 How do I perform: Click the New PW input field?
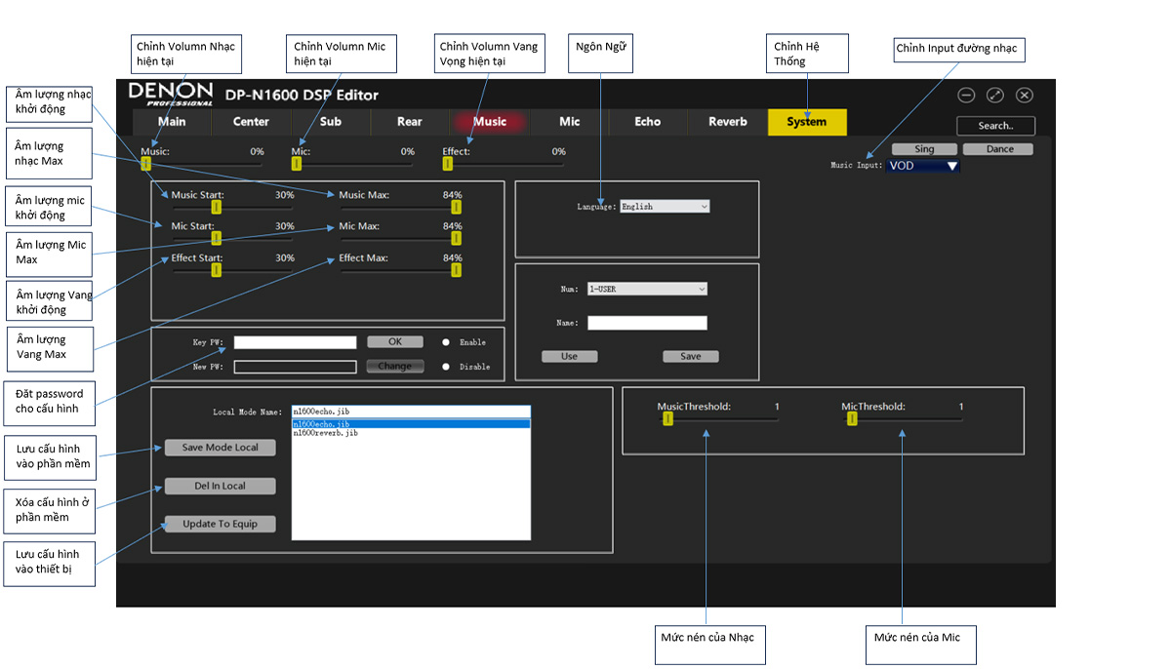[296, 367]
